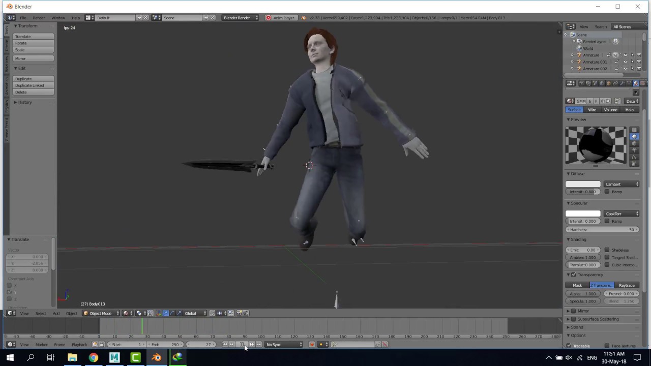The height and width of the screenshot is (366, 651).
Task: Open Blender from the Windows taskbar
Action: tap(157, 357)
